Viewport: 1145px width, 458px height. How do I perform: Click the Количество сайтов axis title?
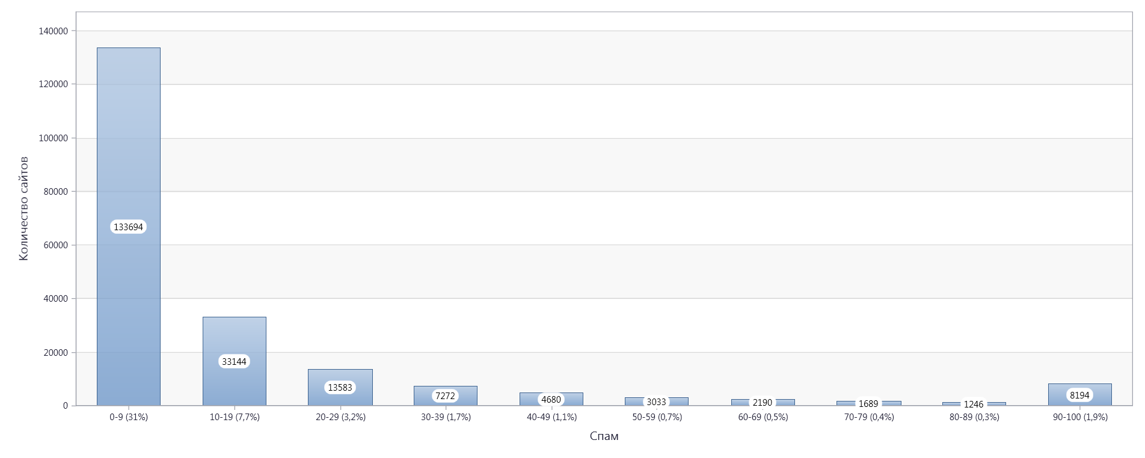23,209
